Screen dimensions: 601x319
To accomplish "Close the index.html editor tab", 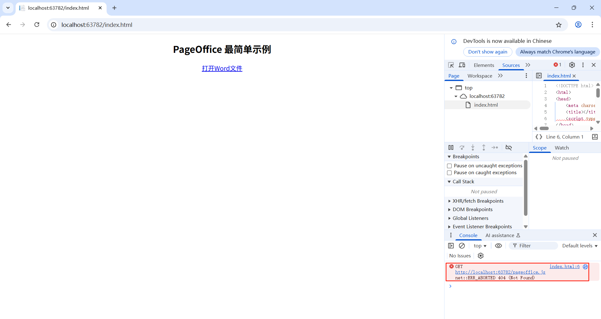I will pos(574,76).
